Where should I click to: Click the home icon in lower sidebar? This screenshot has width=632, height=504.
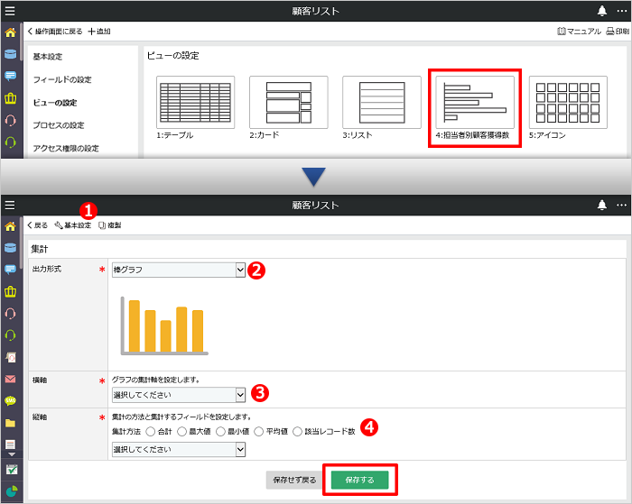[x=11, y=226]
